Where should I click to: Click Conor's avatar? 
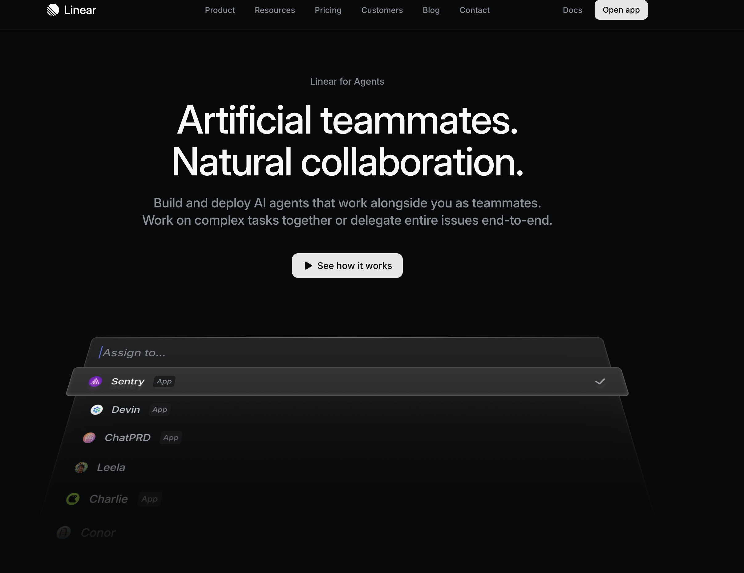coord(63,532)
